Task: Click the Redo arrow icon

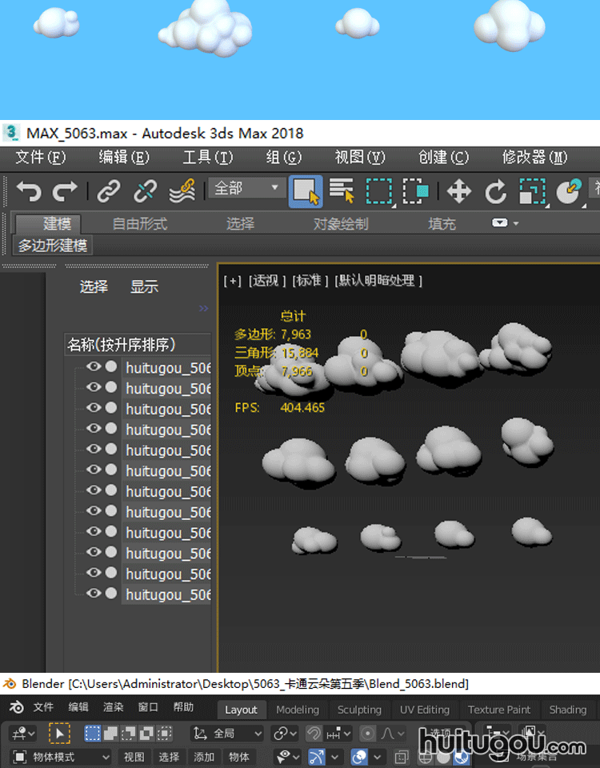Action: click(66, 191)
